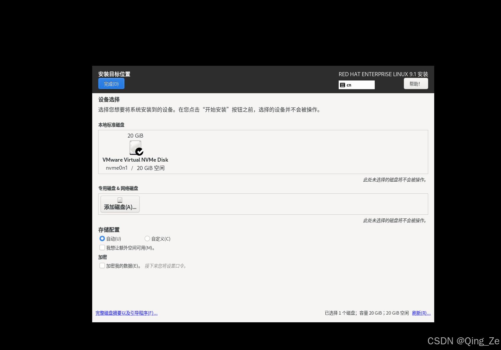This screenshot has width=501, height=350.
Task: Click the 添加磁盘(A)... add disk button
Action: click(x=120, y=204)
